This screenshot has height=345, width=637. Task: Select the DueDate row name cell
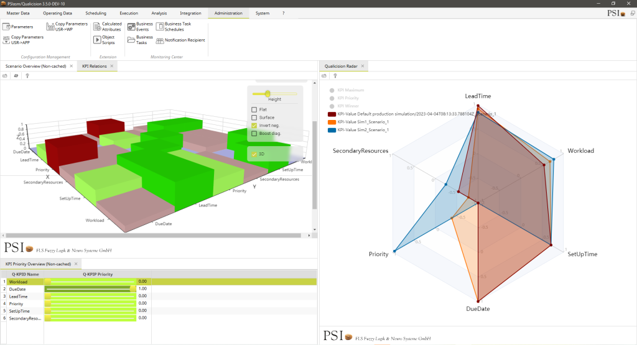pyautogui.click(x=25, y=289)
